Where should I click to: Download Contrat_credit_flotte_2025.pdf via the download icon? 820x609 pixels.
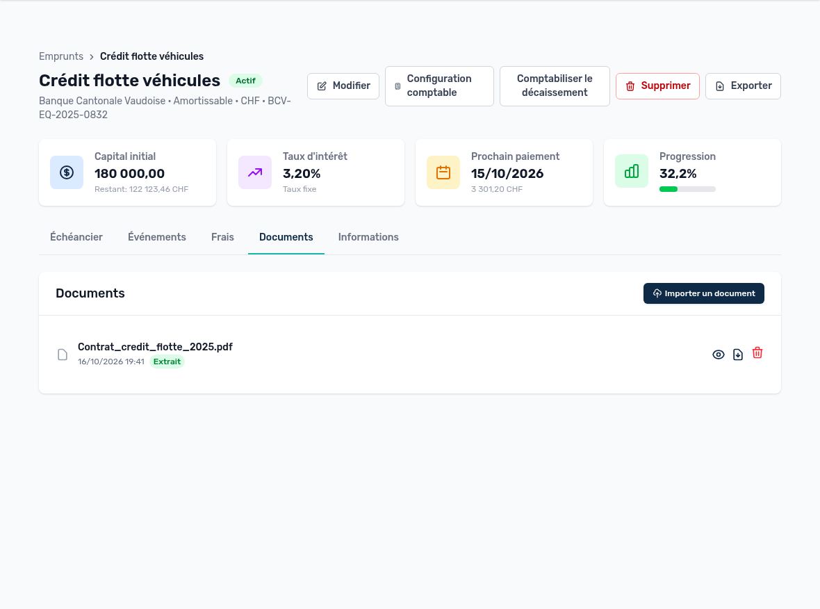(738, 355)
